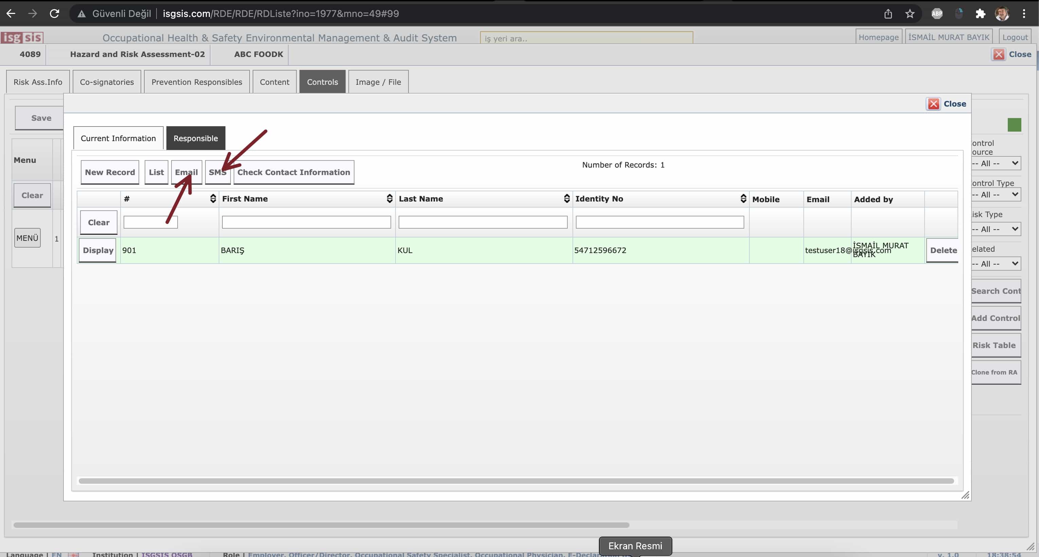
Task: Expand the Risk Type dropdown
Action: point(996,229)
